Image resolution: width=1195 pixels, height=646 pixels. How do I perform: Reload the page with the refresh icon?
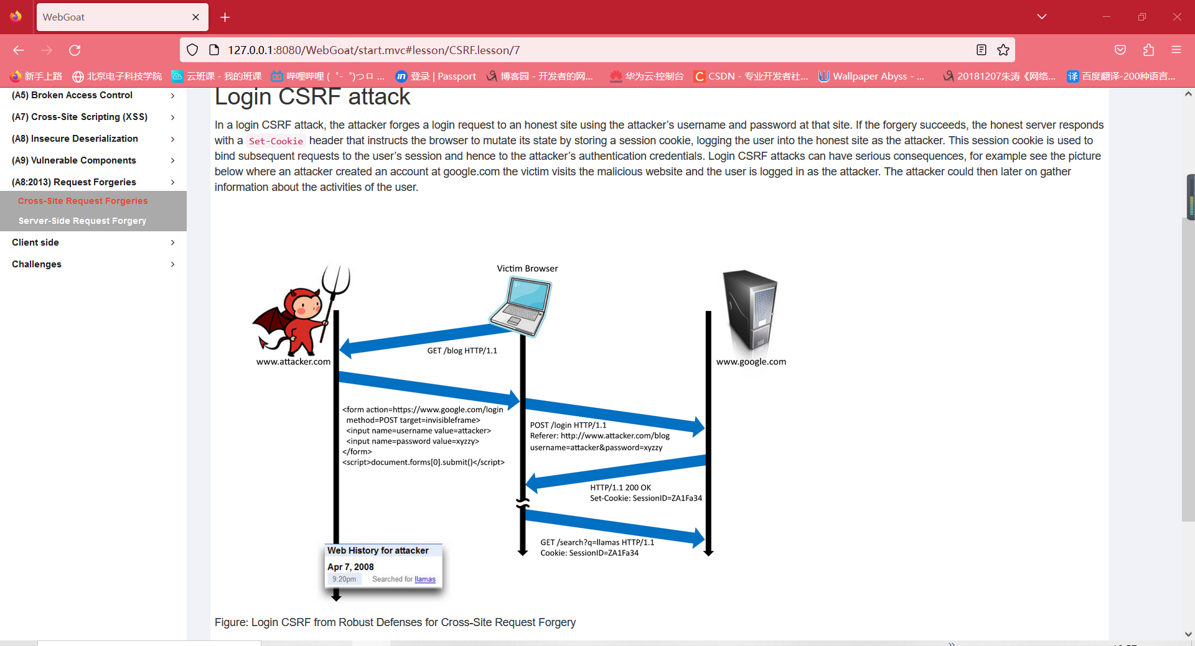(x=75, y=50)
